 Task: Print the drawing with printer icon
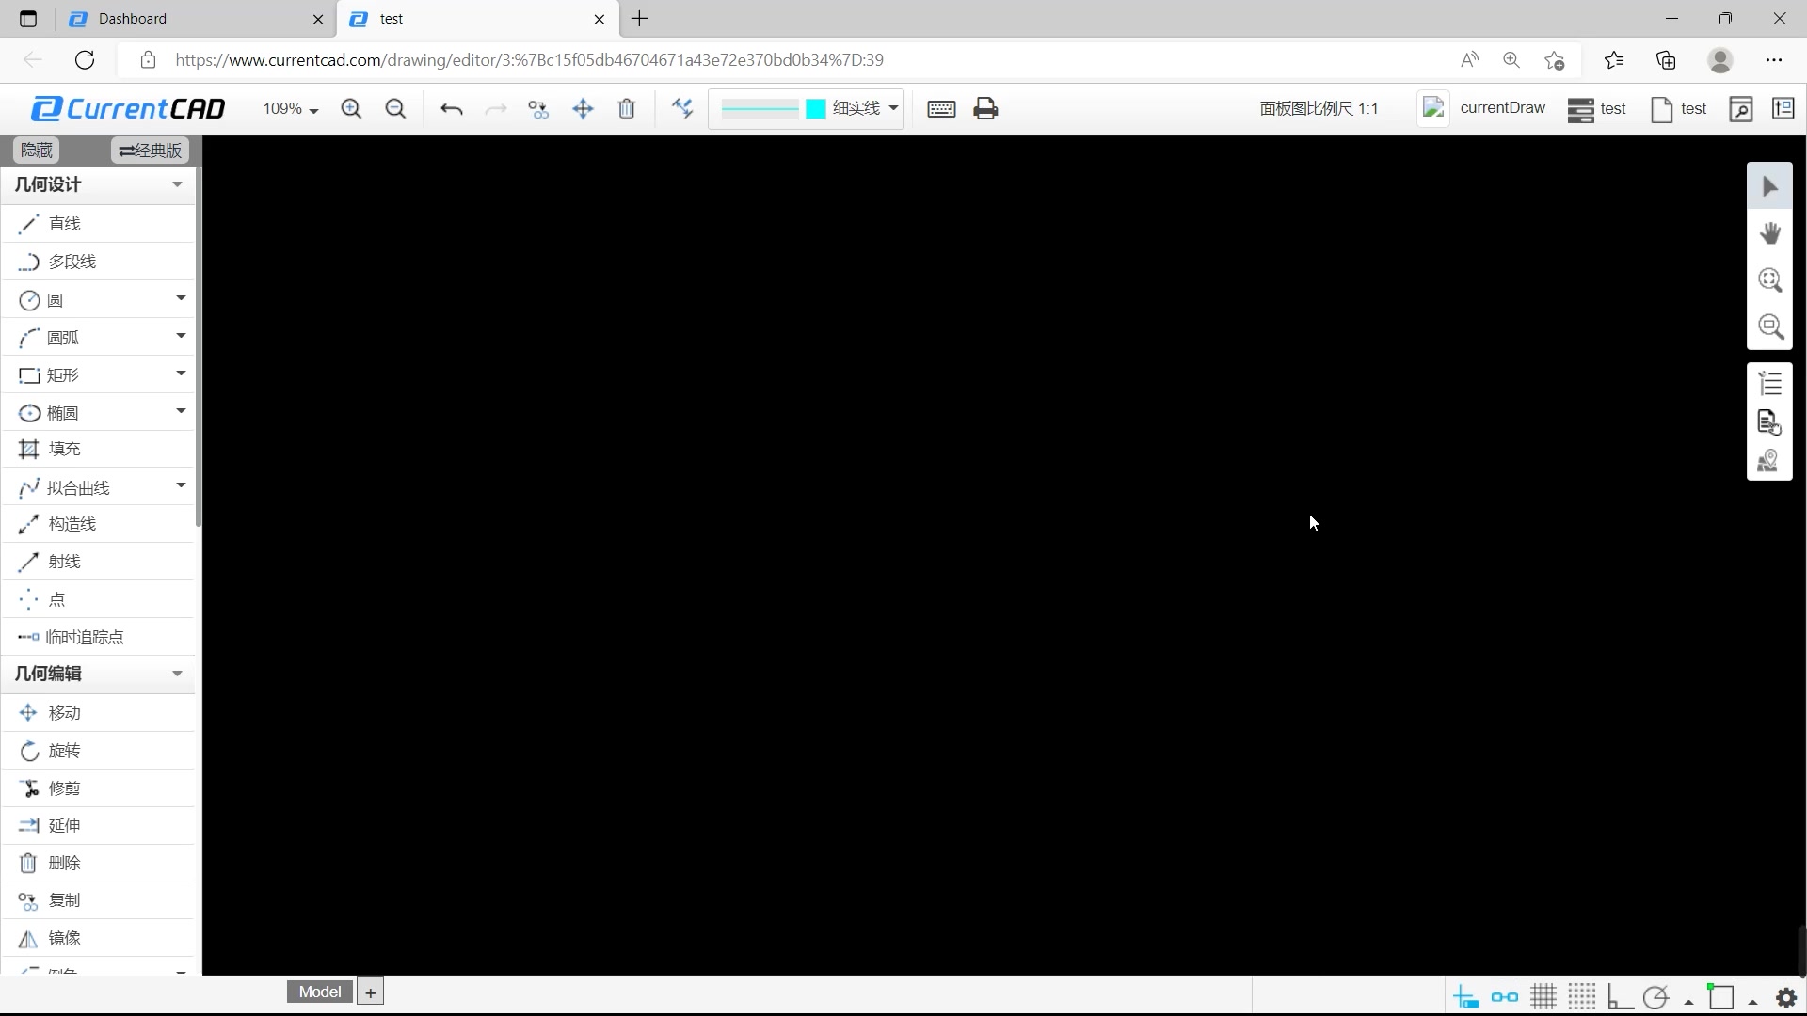[985, 109]
